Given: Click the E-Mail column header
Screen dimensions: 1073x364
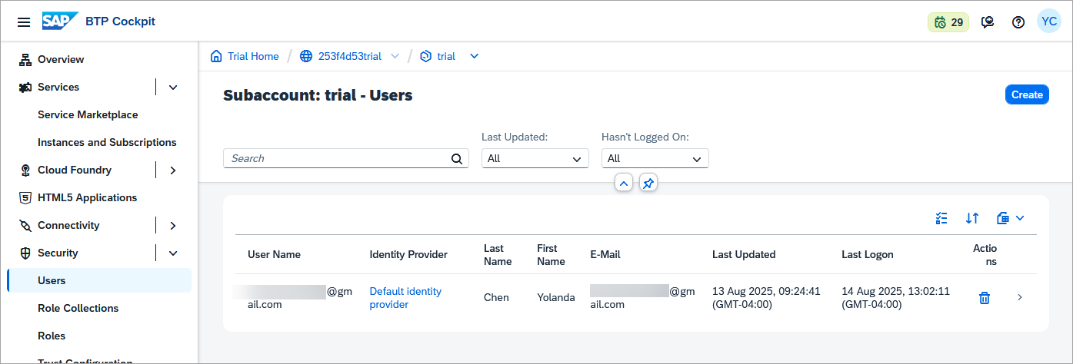Looking at the screenshot, I should [x=605, y=254].
